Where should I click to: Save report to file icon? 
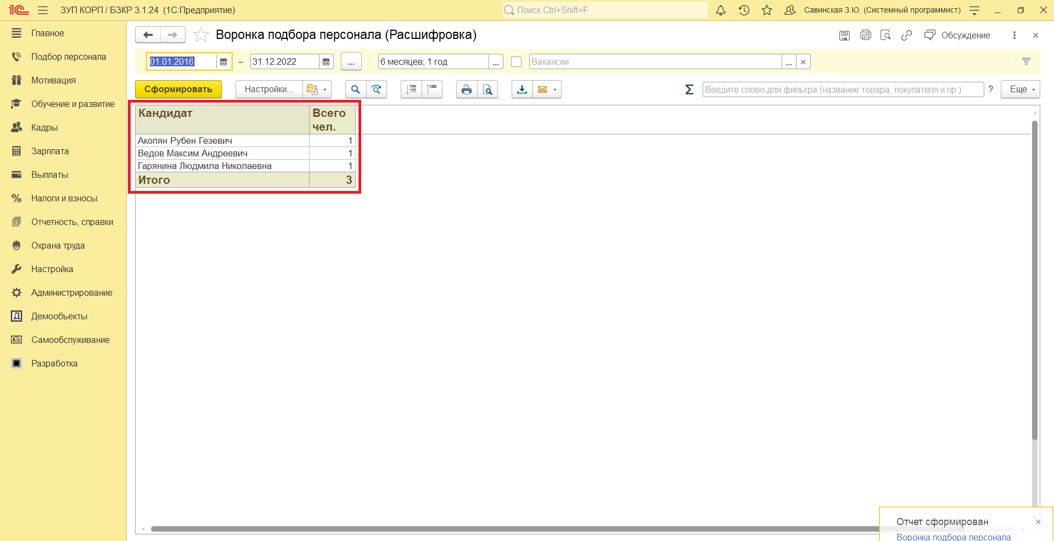coord(522,89)
